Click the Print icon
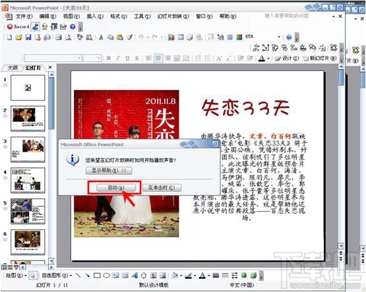366x292 pixels. 59,37
